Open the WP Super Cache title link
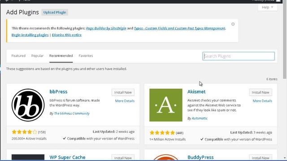Image resolution: width=287 pixels, height=161 pixels. click(67, 157)
